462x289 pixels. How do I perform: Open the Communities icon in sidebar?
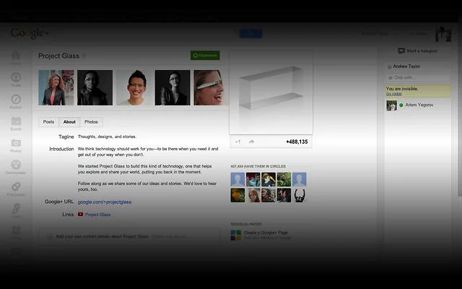pos(16,165)
